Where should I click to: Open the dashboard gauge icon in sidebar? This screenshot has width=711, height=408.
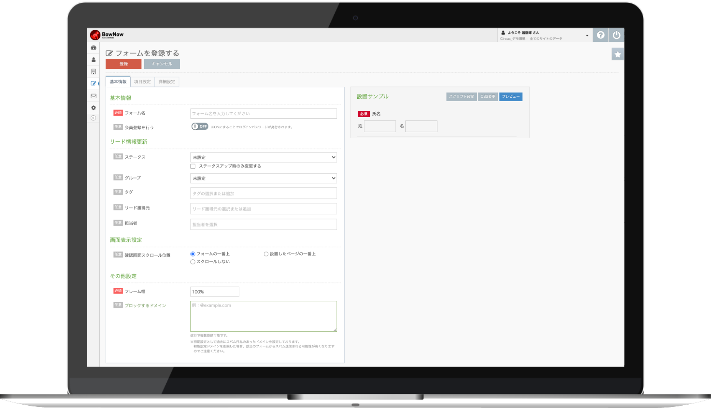click(x=93, y=48)
